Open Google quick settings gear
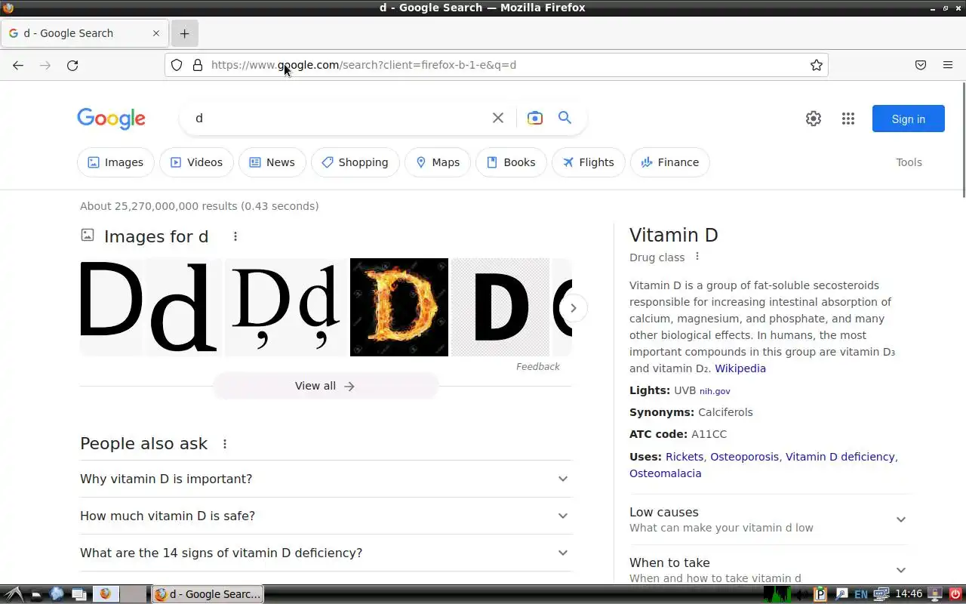The image size is (966, 604). click(813, 119)
